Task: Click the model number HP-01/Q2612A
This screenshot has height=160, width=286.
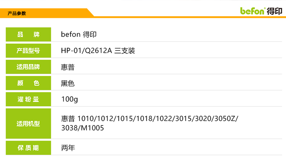Action: pyautogui.click(x=87, y=51)
